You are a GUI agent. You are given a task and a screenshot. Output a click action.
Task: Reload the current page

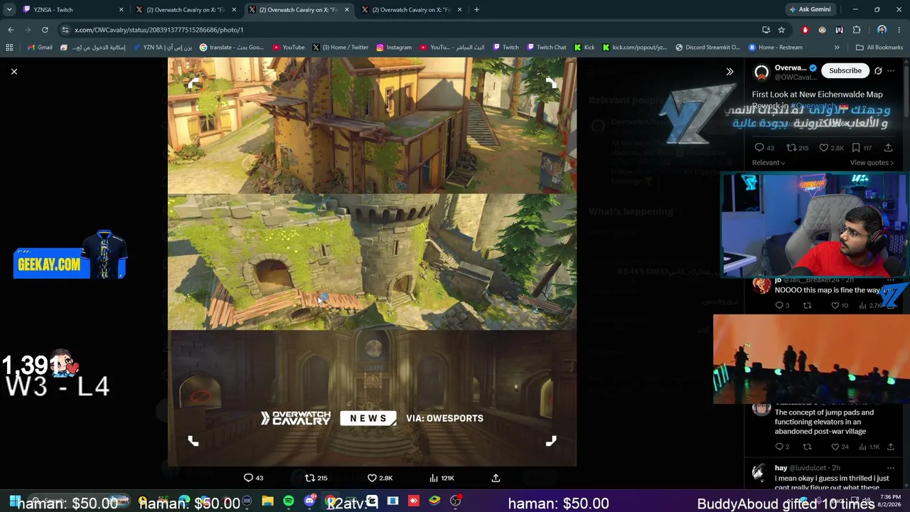[x=45, y=30]
